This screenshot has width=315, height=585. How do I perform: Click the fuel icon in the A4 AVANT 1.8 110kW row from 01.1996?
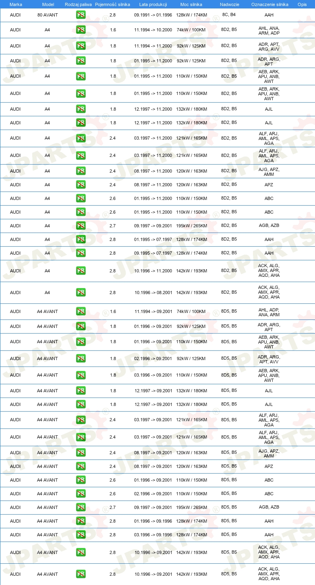81,342
